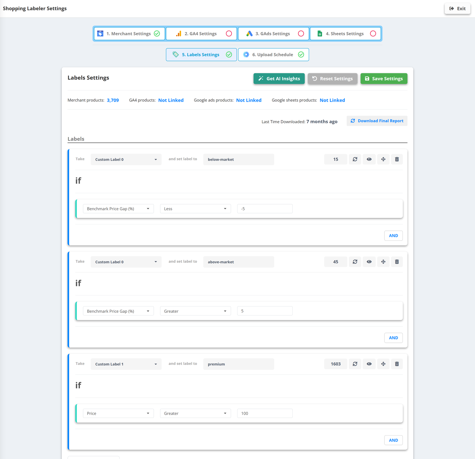Click the Get AI Insights button
475x459 pixels.
coord(279,78)
